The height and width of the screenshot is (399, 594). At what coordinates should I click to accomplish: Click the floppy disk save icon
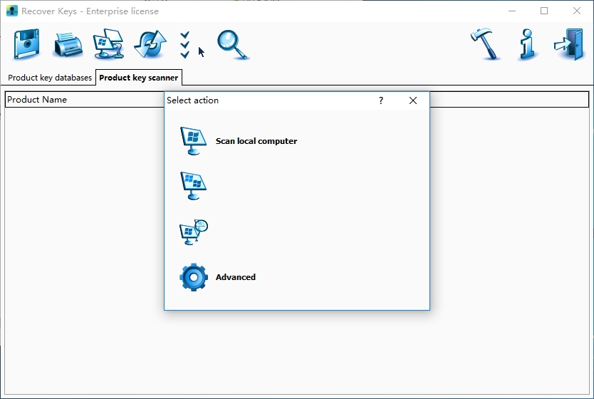[26, 44]
